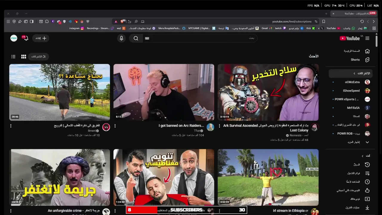Open Brave VPN shield icon
The image size is (382, 215).
pyautogui.click(x=14, y=21)
